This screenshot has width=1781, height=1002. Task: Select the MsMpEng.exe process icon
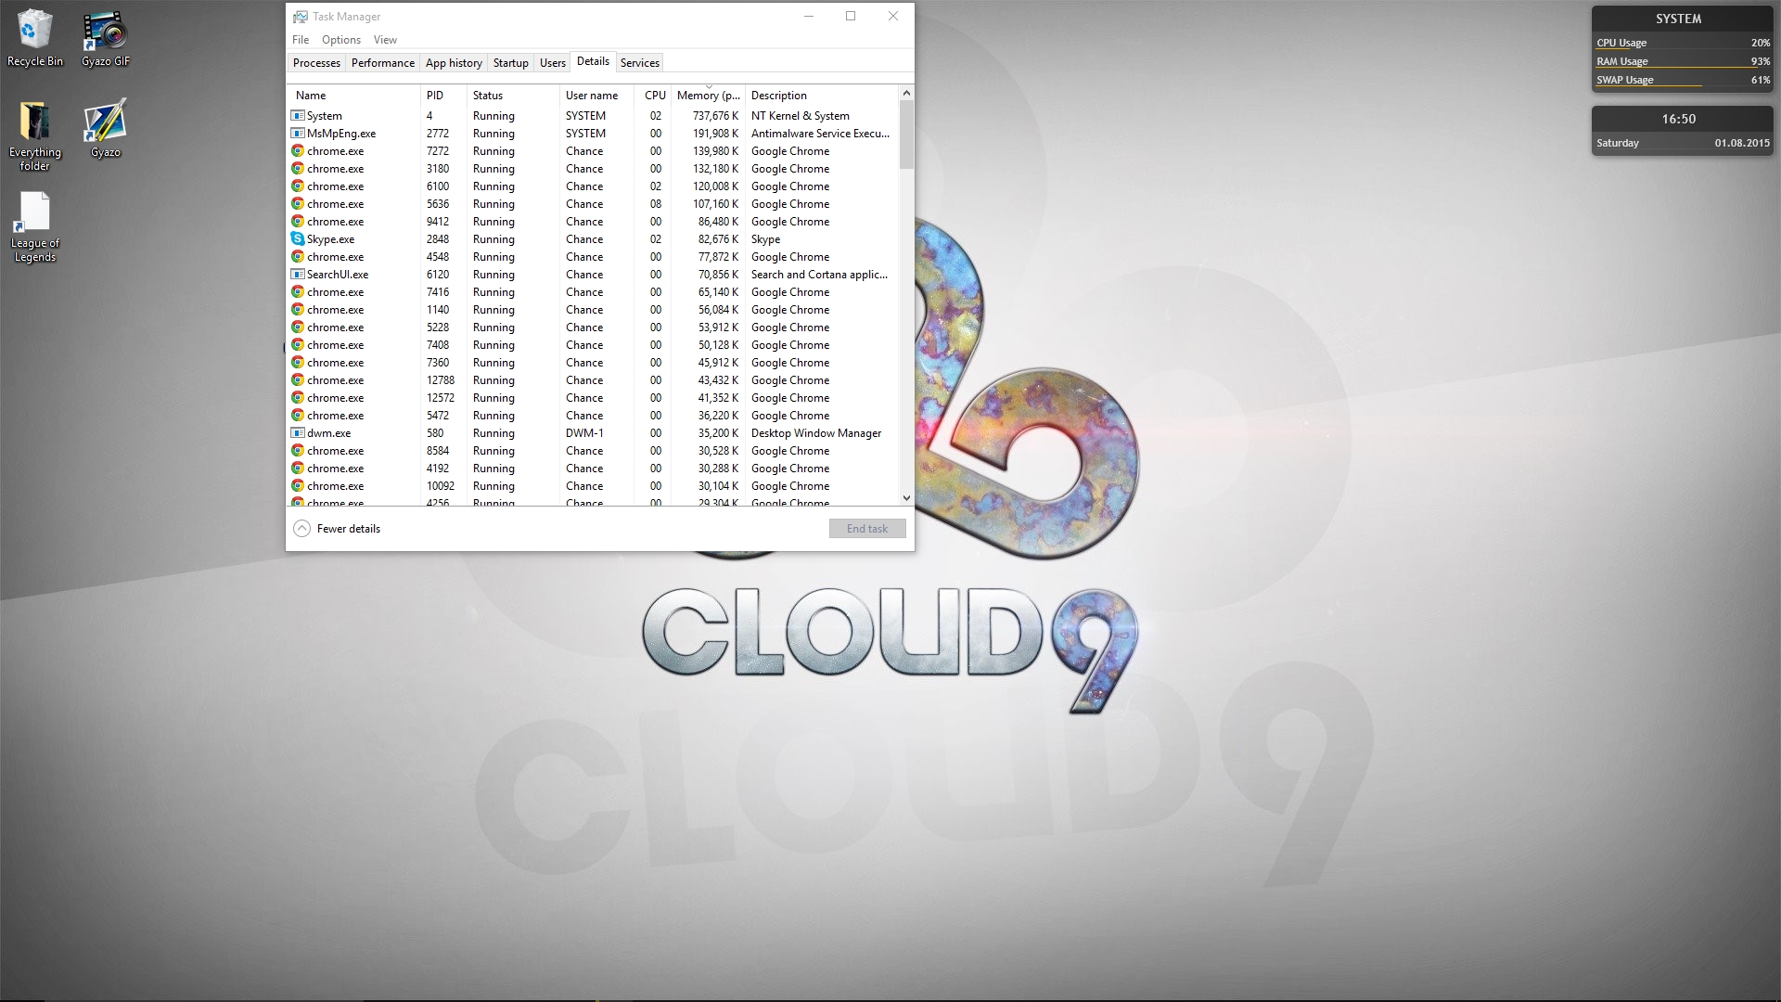pyautogui.click(x=298, y=134)
